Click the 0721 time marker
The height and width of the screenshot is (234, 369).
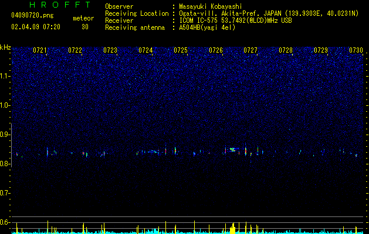(40, 50)
